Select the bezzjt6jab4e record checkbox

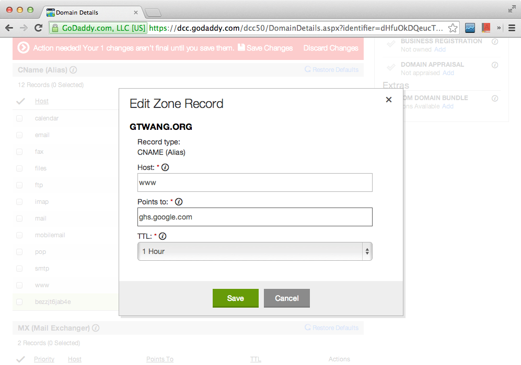pyautogui.click(x=19, y=302)
